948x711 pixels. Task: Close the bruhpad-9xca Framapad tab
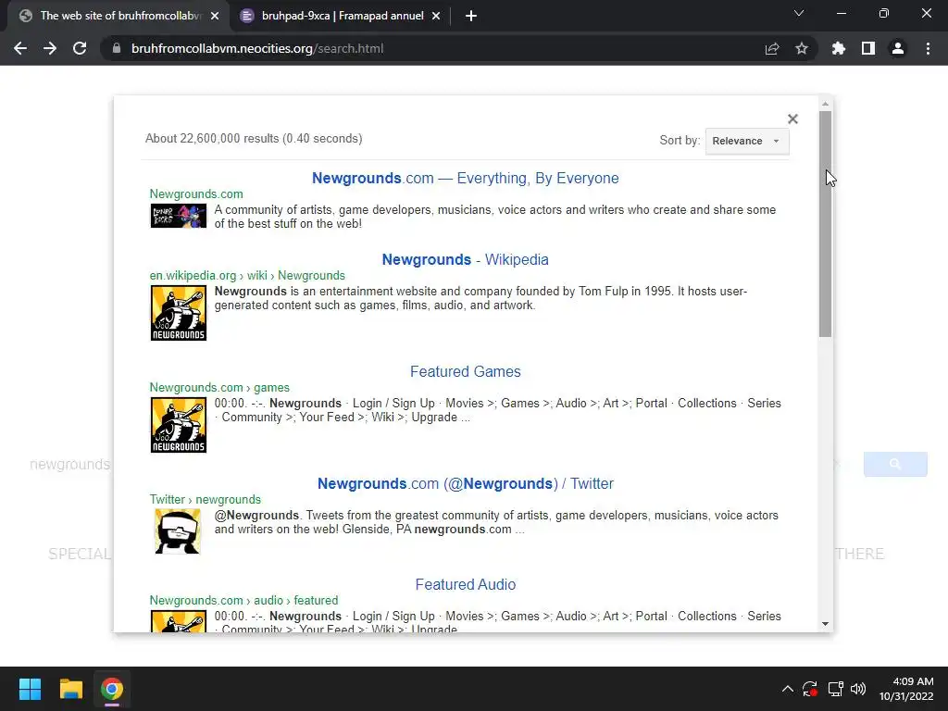coord(436,17)
